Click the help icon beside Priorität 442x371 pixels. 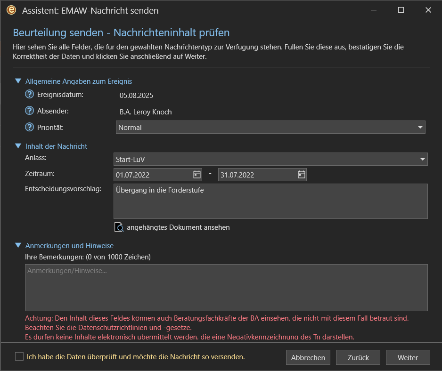(x=29, y=127)
